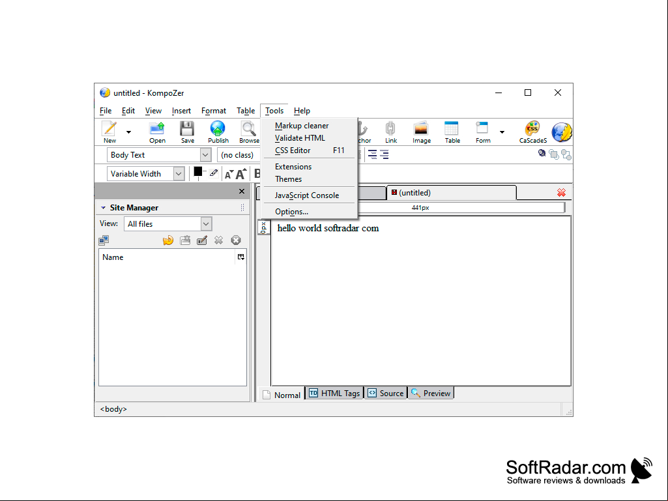Click the second indent-lines icon in the format toolbar
The image size is (668, 501).
pos(385,154)
